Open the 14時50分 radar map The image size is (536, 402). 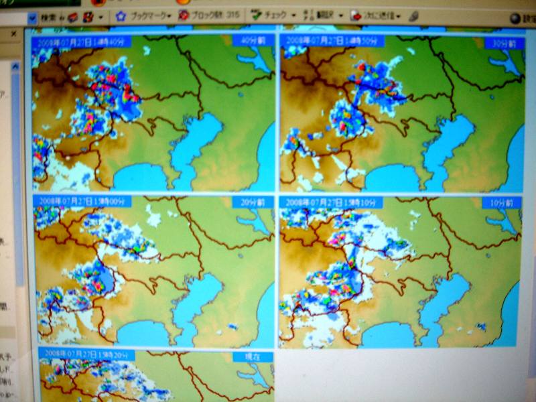coord(402,113)
